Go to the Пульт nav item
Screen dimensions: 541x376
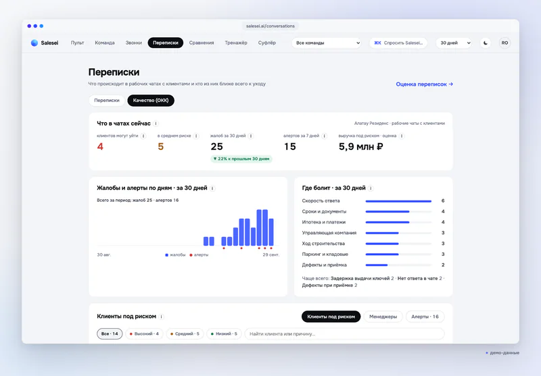click(77, 43)
